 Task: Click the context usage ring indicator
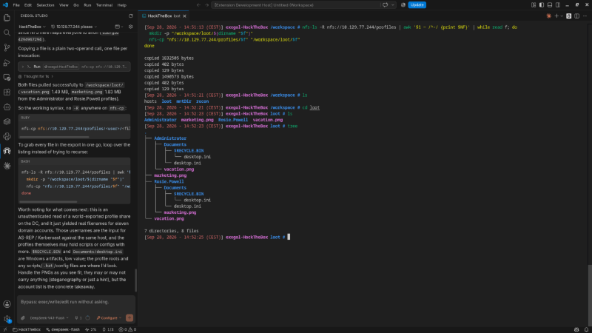click(x=87, y=318)
